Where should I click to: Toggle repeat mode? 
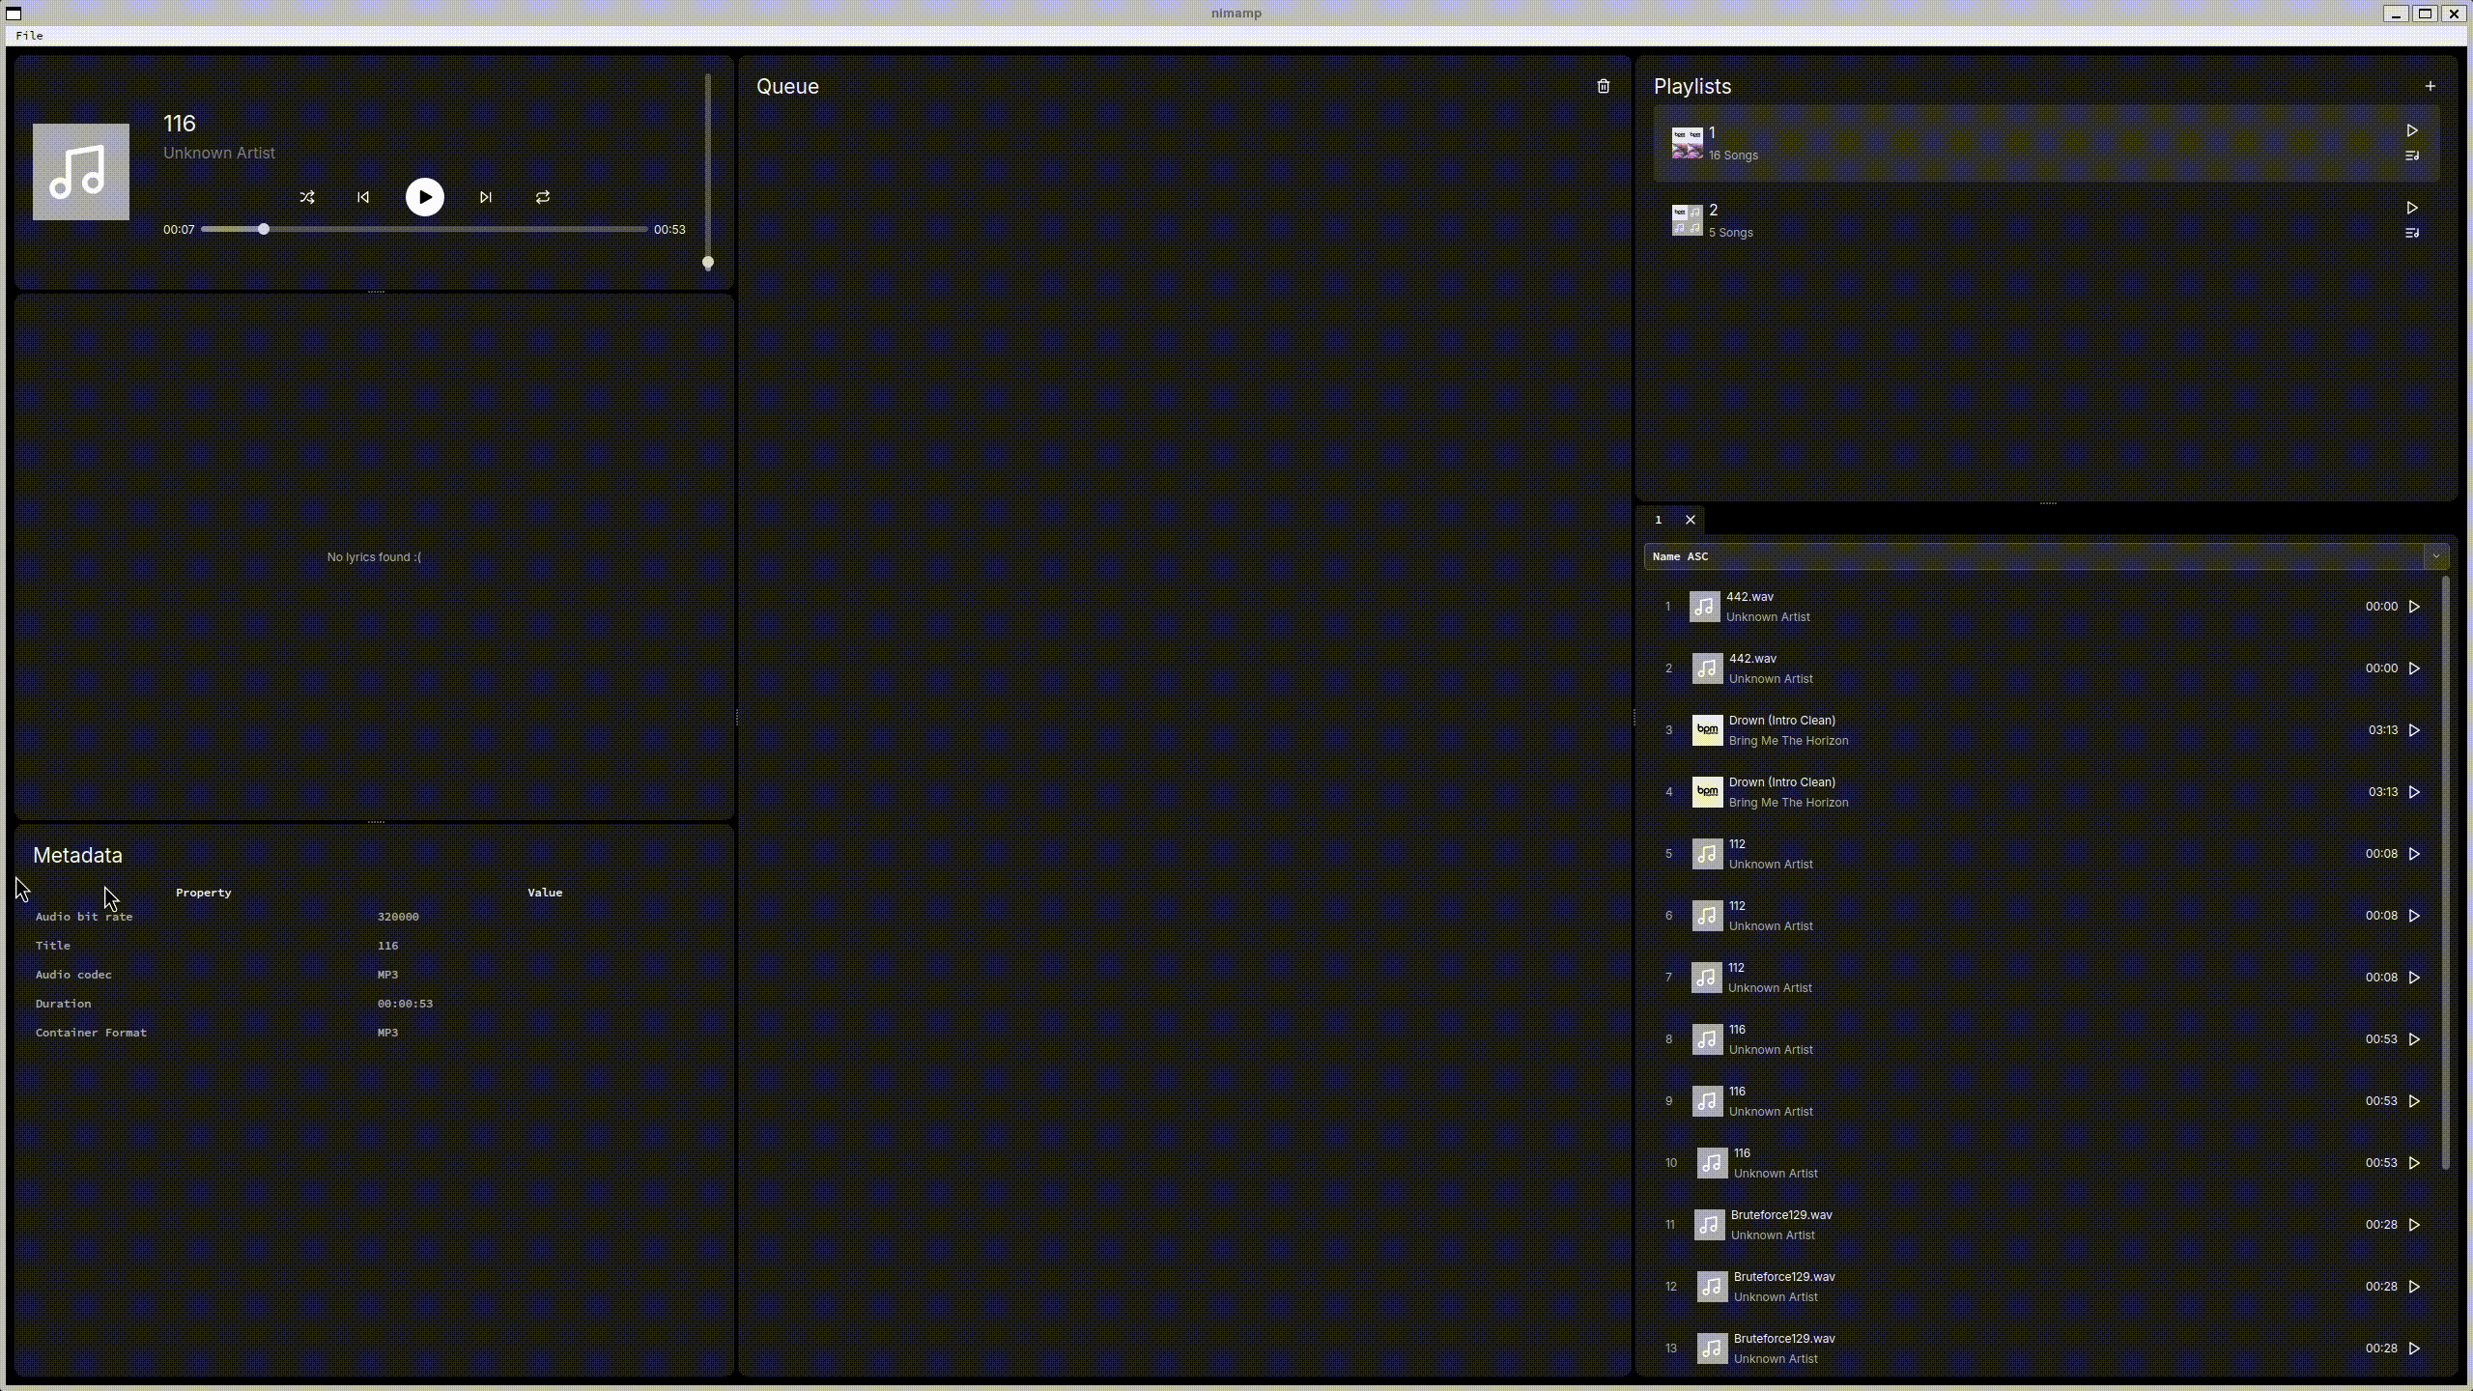coord(543,197)
